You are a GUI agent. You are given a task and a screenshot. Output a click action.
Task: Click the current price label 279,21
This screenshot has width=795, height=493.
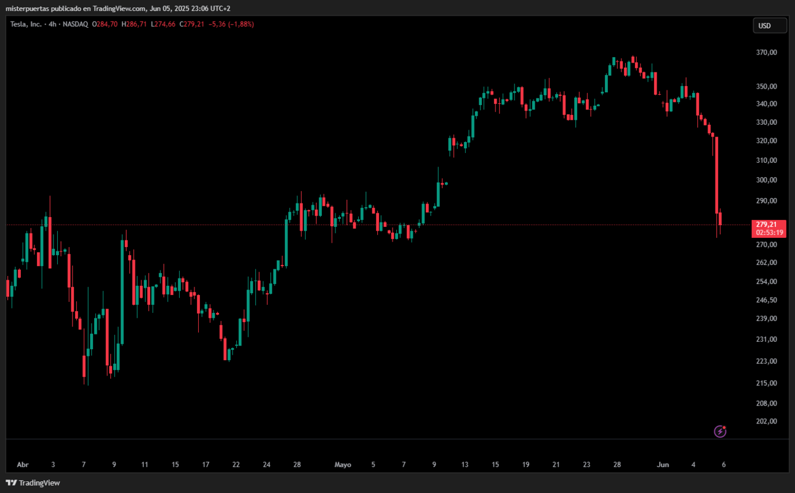pos(766,224)
